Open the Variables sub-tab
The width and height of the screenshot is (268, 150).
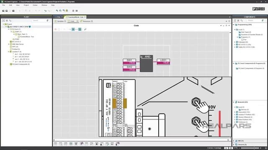coord(60,21)
